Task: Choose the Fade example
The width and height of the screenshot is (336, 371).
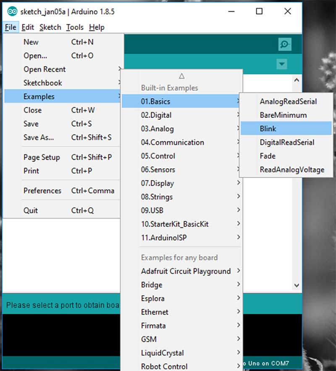Action: click(x=268, y=156)
